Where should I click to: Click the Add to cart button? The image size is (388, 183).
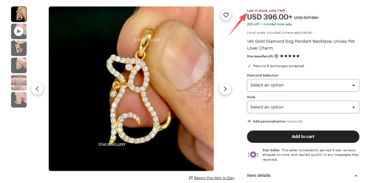coord(303,136)
